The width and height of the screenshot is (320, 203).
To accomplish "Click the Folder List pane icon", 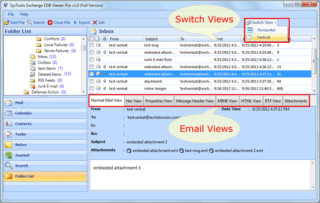I will point(8,176).
